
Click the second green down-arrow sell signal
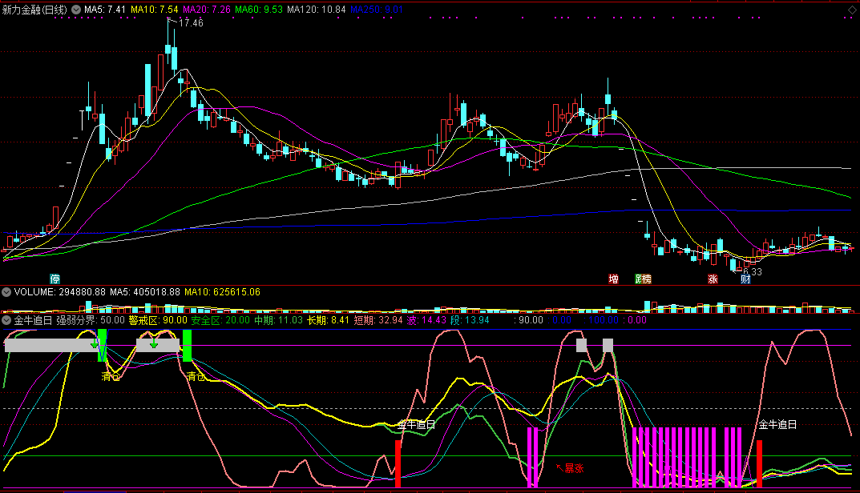(x=154, y=345)
